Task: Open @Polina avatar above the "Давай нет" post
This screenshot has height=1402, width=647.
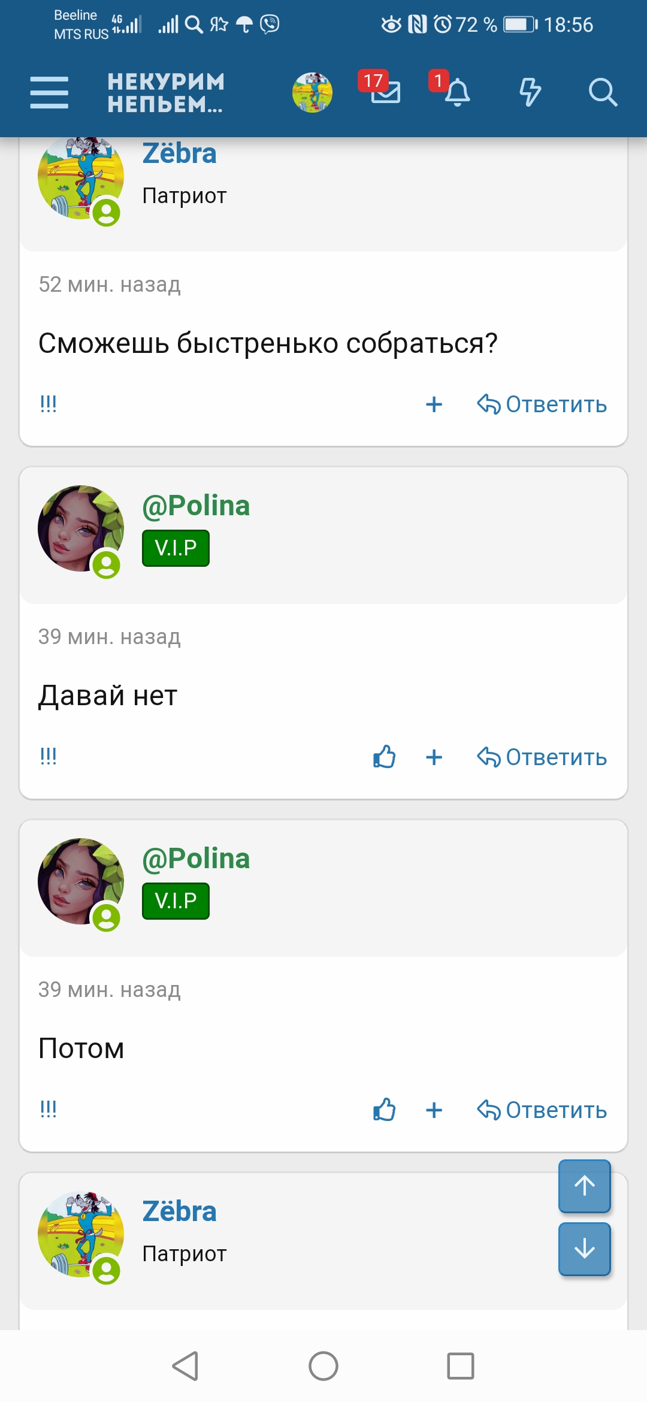Action: (80, 528)
